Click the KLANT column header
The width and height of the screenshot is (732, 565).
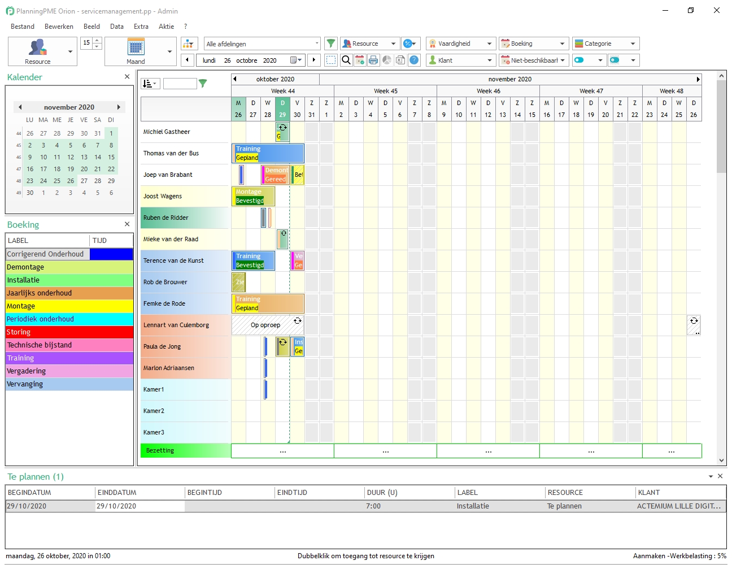pos(681,492)
